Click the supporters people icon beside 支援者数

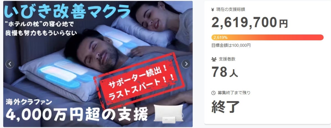[x=214, y=59]
